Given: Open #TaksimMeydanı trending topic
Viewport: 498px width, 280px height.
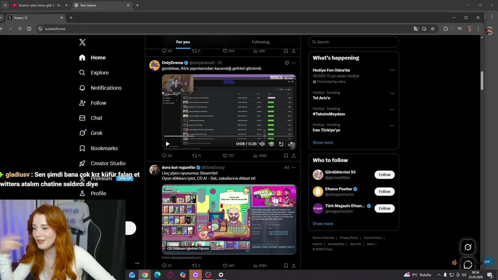Looking at the screenshot, I should (x=329, y=114).
